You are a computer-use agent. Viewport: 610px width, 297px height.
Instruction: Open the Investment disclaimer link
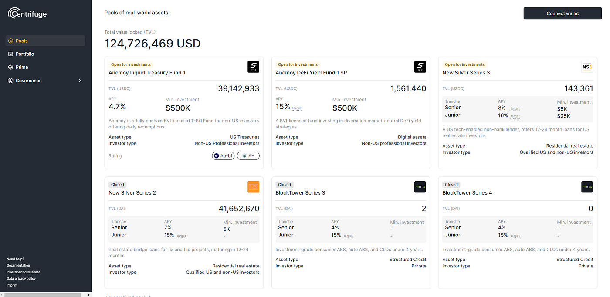point(23,272)
